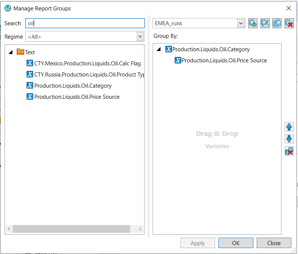Move selected variable up with blue arrow
298x254 pixels.
[x=289, y=127]
